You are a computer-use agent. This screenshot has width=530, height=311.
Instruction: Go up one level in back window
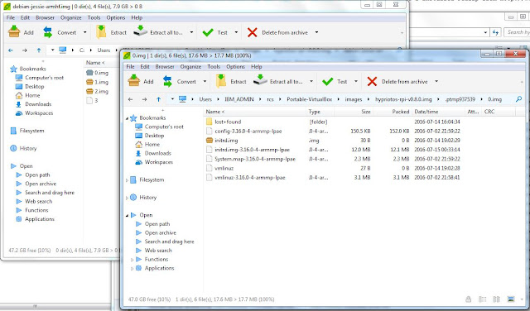(39, 50)
